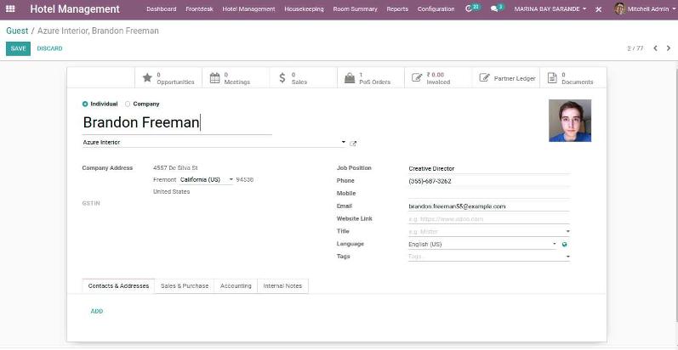Select the Company radio button

pyautogui.click(x=128, y=104)
